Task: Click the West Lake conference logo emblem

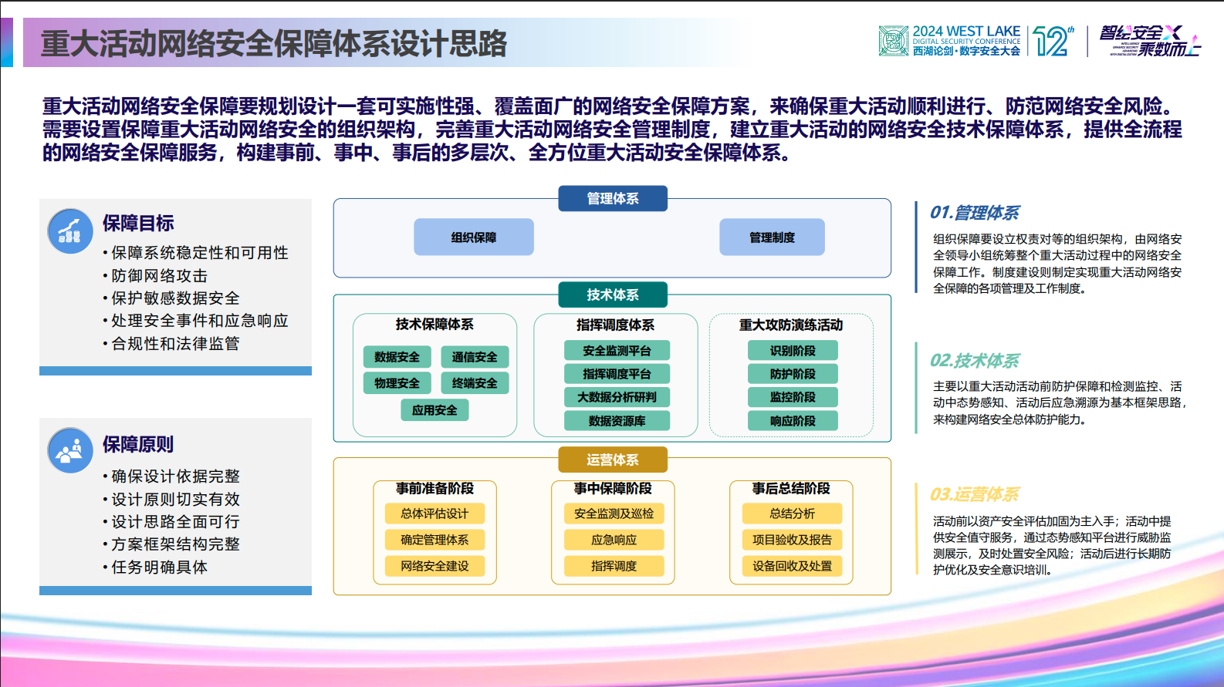Action: tap(893, 41)
